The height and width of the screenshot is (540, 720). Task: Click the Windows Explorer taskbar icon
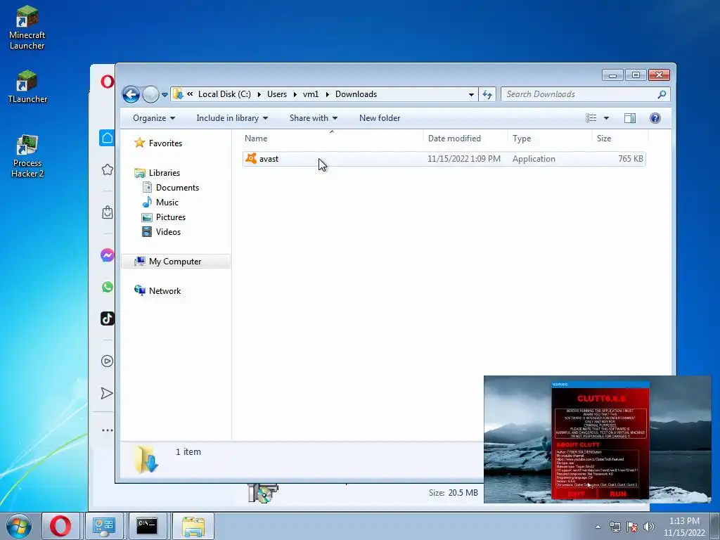pyautogui.click(x=193, y=526)
